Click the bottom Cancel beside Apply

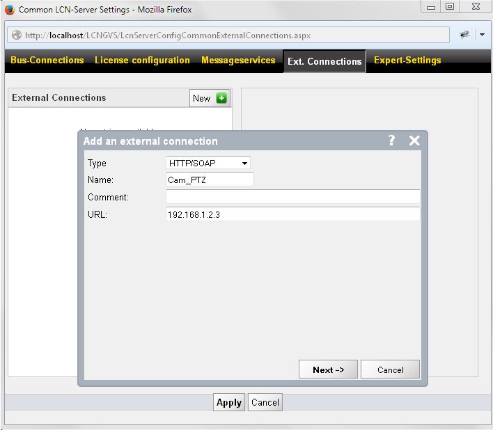tap(265, 402)
